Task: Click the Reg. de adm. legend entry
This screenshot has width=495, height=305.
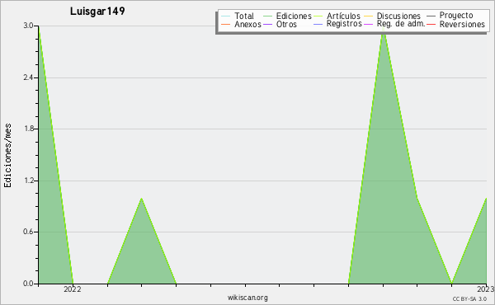Action: pyautogui.click(x=394, y=24)
